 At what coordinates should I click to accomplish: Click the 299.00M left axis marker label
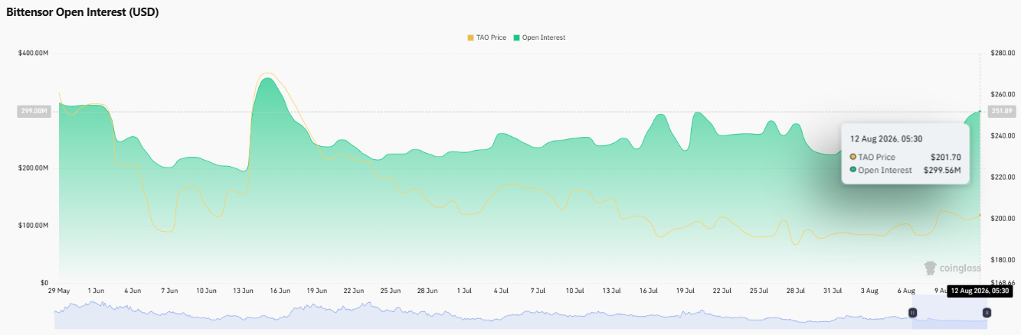36,111
